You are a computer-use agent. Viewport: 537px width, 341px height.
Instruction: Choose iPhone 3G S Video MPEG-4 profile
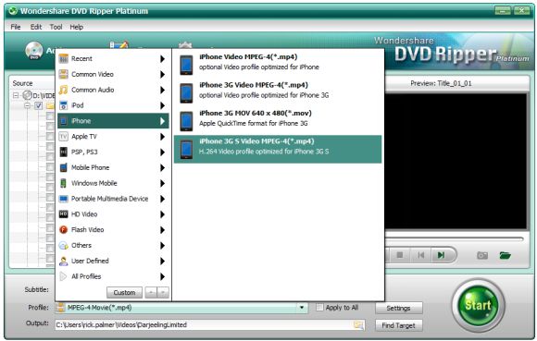278,149
